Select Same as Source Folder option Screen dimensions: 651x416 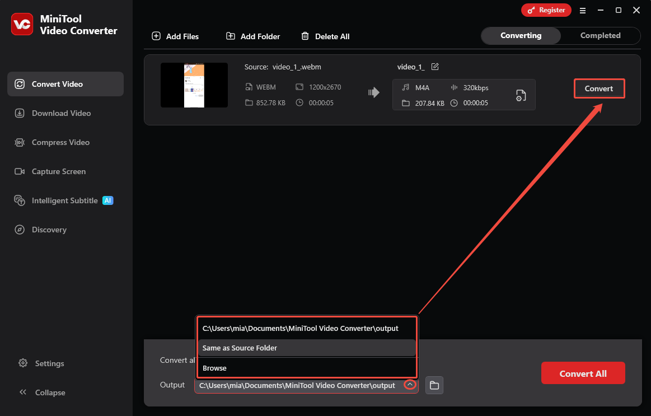click(240, 348)
